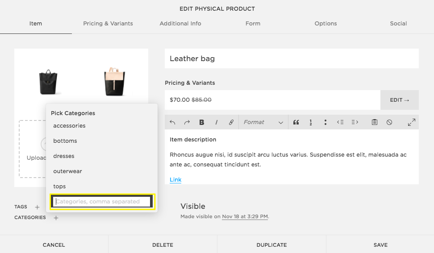Create a bulleted list
Viewport: 434px width, 253px height.
[325, 122]
